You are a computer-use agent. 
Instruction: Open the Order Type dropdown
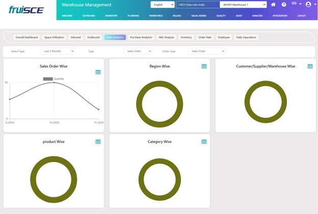click(207, 51)
